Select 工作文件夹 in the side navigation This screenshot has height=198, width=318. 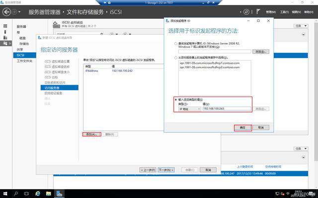(x=24, y=61)
